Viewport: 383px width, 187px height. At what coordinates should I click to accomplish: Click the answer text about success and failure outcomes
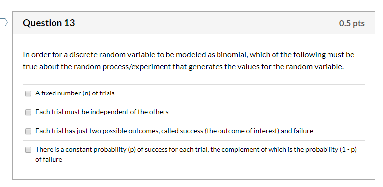coord(174,131)
